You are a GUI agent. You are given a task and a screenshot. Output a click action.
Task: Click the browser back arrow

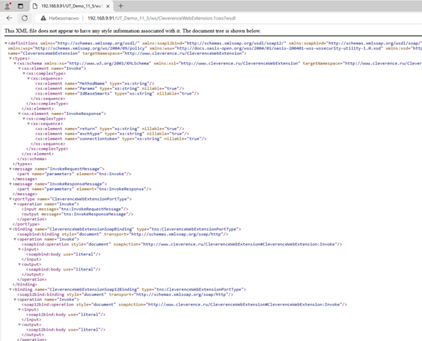tap(7, 18)
